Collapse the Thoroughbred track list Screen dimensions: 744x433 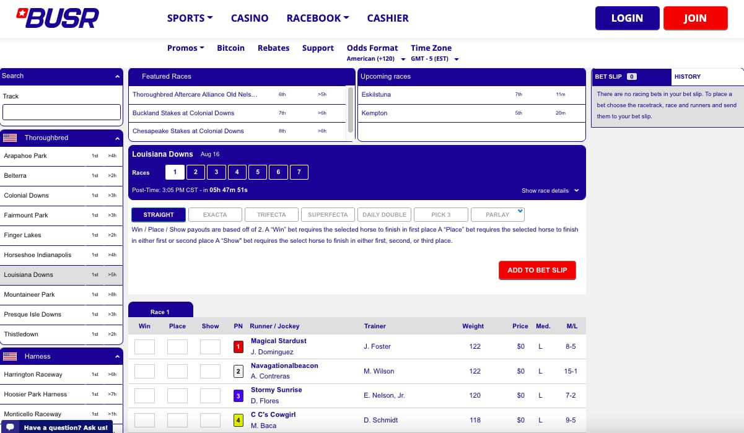[x=117, y=138]
